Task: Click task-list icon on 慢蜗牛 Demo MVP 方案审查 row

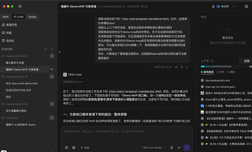Action: click(52, 69)
